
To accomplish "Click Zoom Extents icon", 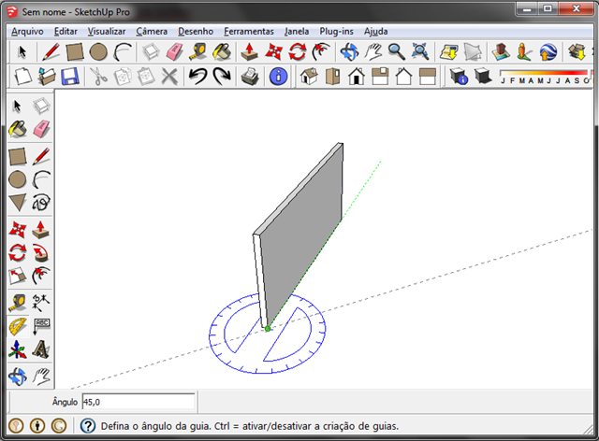I will tap(420, 52).
